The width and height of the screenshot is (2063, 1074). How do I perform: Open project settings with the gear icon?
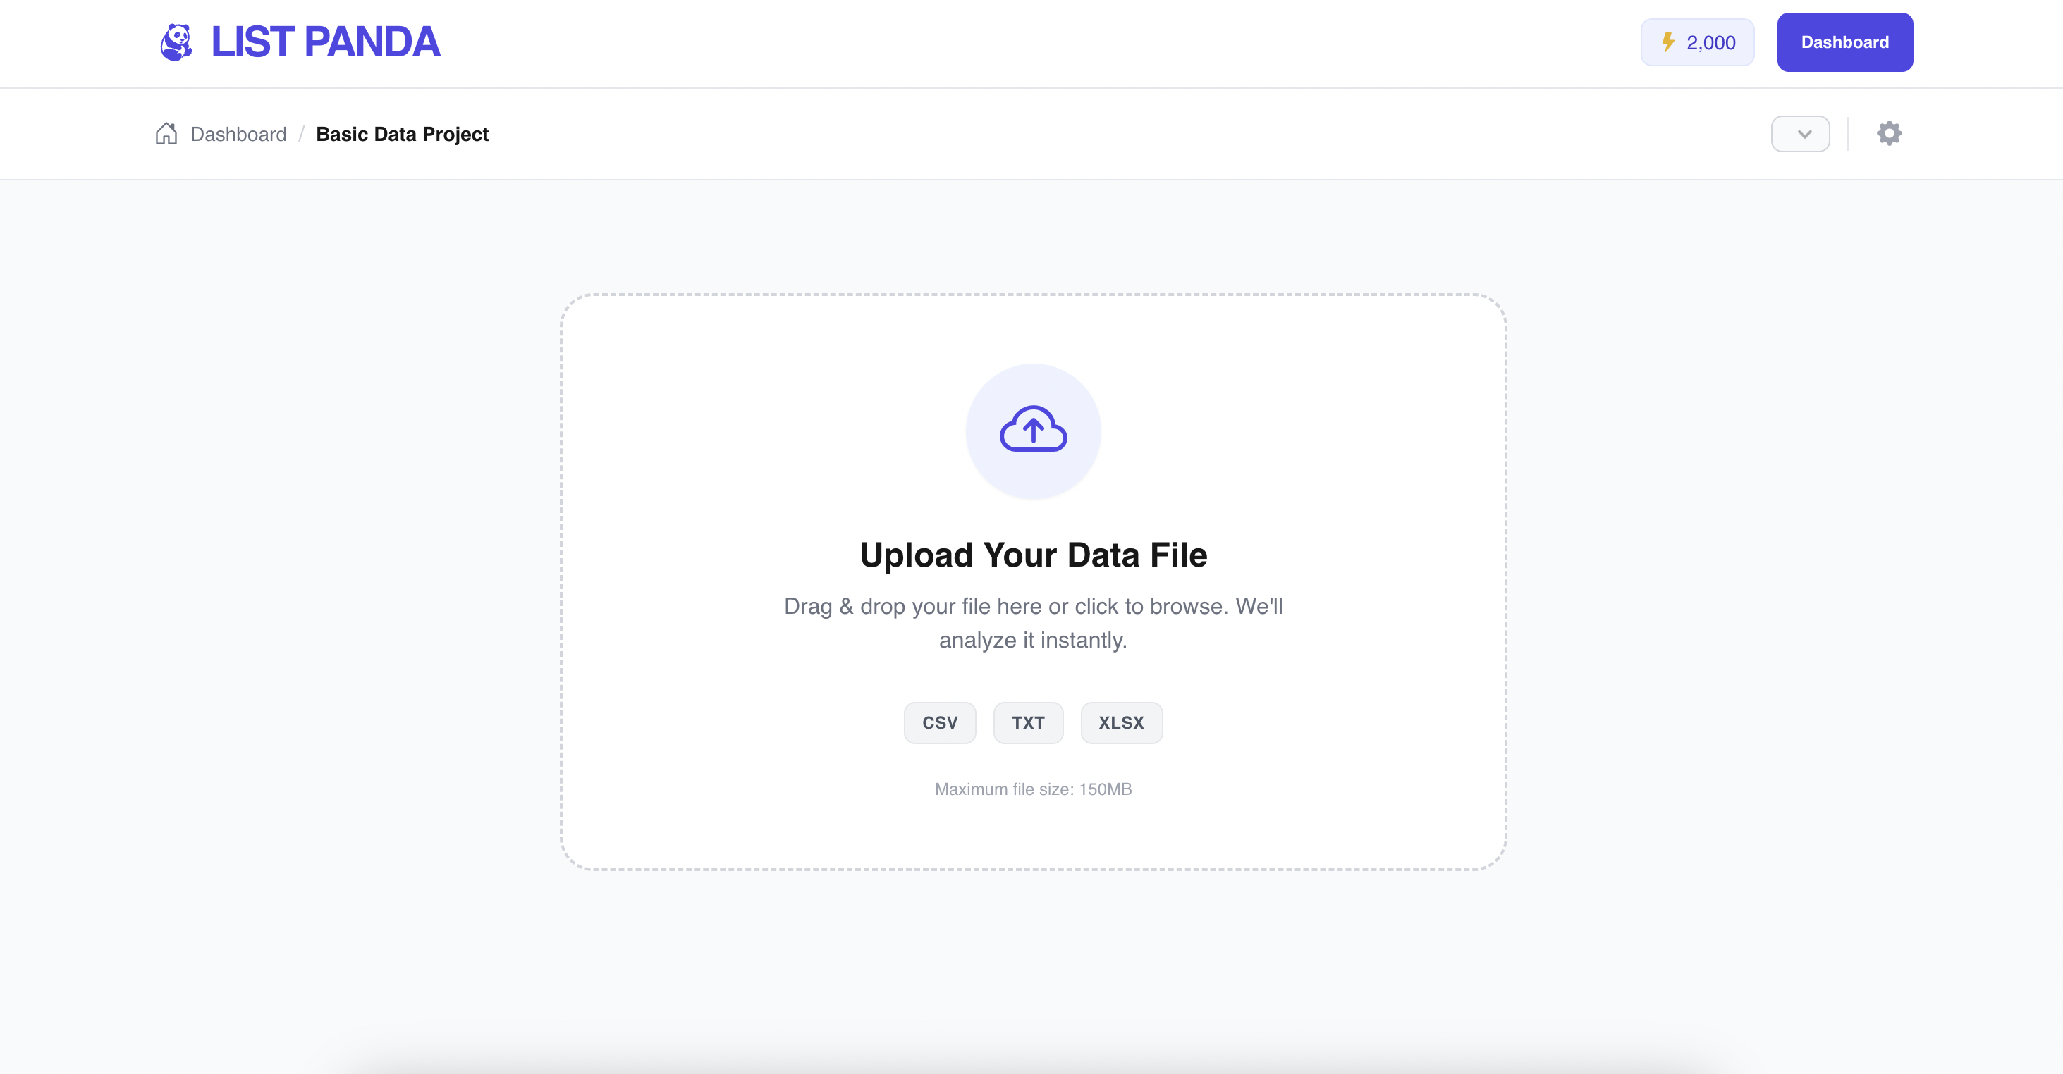pyautogui.click(x=1890, y=134)
